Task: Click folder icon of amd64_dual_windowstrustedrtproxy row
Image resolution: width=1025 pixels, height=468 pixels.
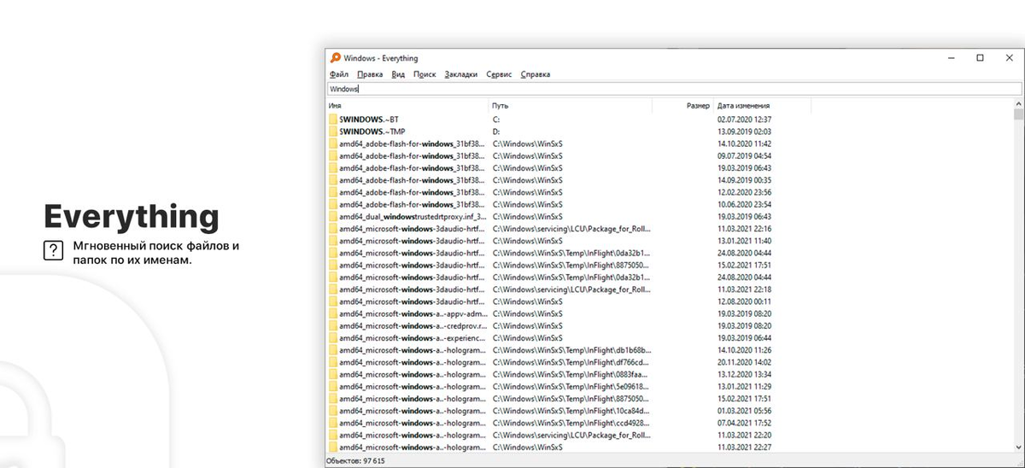Action: tap(333, 217)
